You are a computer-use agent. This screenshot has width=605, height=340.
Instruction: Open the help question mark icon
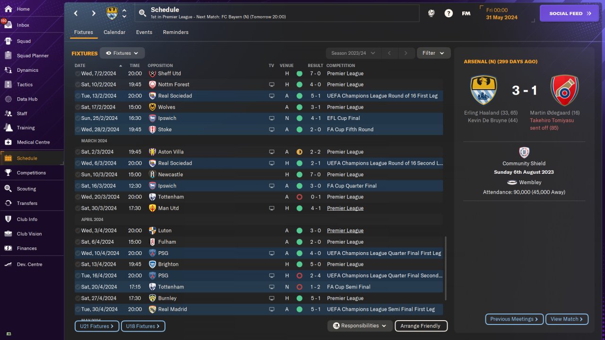(449, 13)
